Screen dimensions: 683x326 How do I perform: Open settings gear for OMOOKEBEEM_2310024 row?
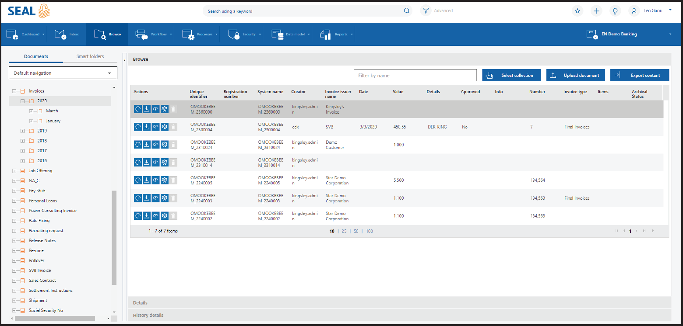click(x=165, y=145)
